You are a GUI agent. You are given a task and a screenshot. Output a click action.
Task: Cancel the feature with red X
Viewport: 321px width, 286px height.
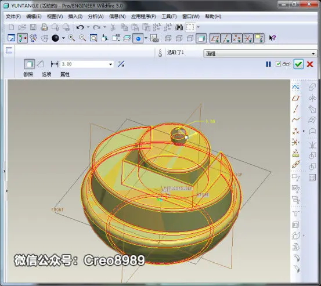coord(310,64)
